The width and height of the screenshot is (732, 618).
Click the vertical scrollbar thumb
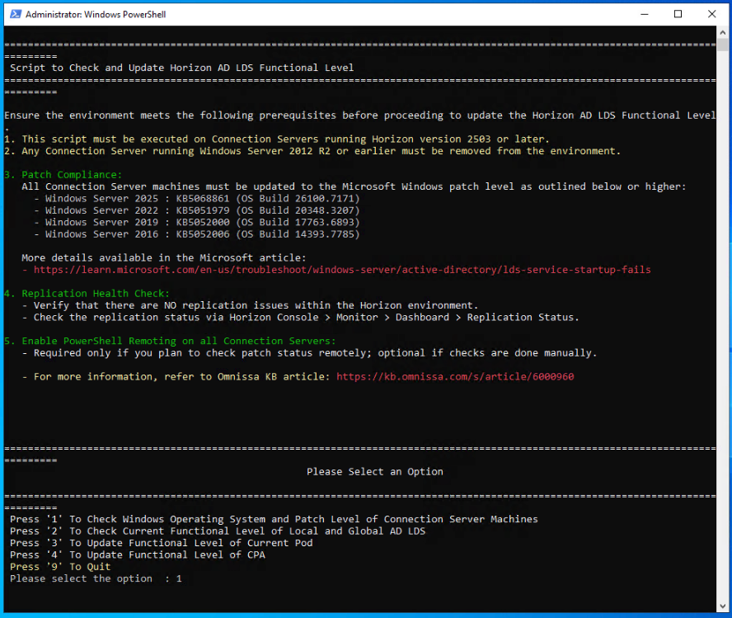click(722, 45)
